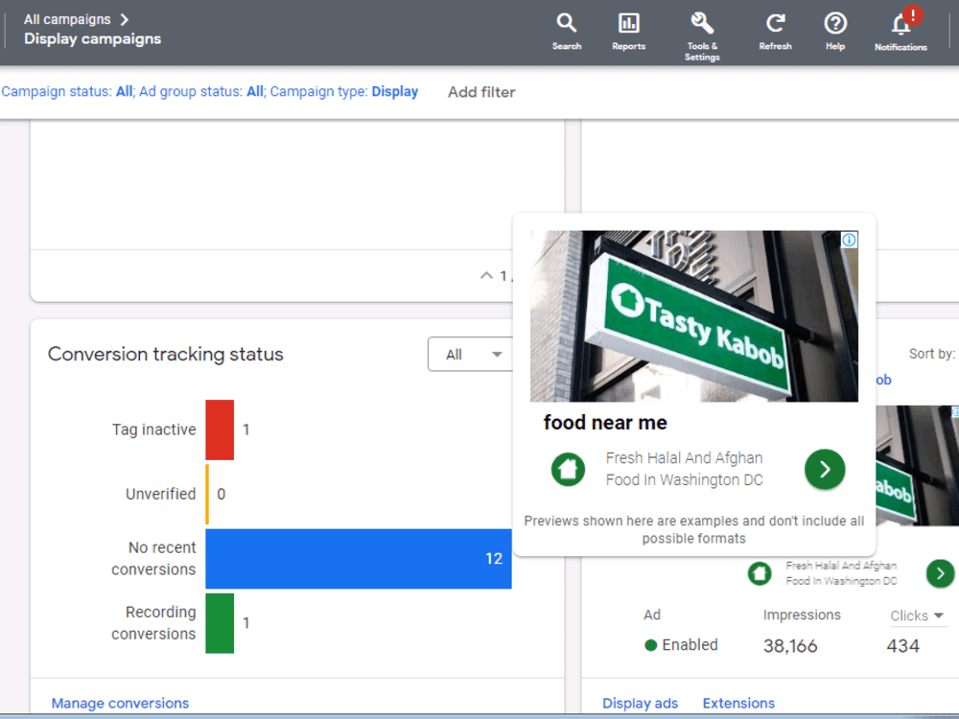The height and width of the screenshot is (719, 959).
Task: Open the Clicks column dropdown
Action: pyautogui.click(x=916, y=615)
